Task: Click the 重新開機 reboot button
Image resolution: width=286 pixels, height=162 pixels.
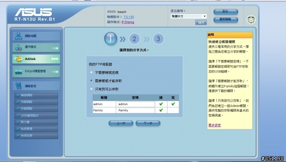Action: [x=226, y=20]
